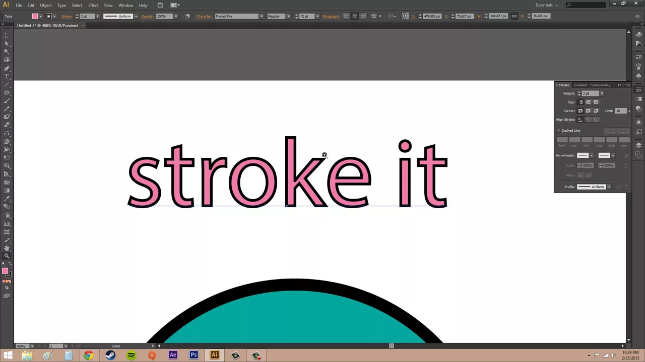This screenshot has width=645, height=362.
Task: Open the start arrowhead dropdown
Action: [592, 155]
